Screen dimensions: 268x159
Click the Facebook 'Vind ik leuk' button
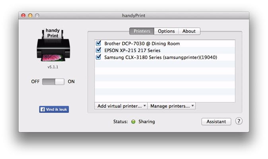[x=54, y=109]
